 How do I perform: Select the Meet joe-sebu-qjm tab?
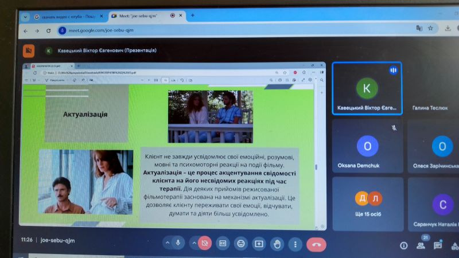[147, 15]
